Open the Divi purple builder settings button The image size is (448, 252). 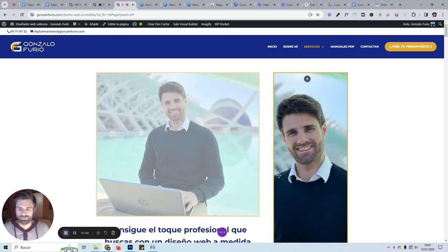[222, 232]
